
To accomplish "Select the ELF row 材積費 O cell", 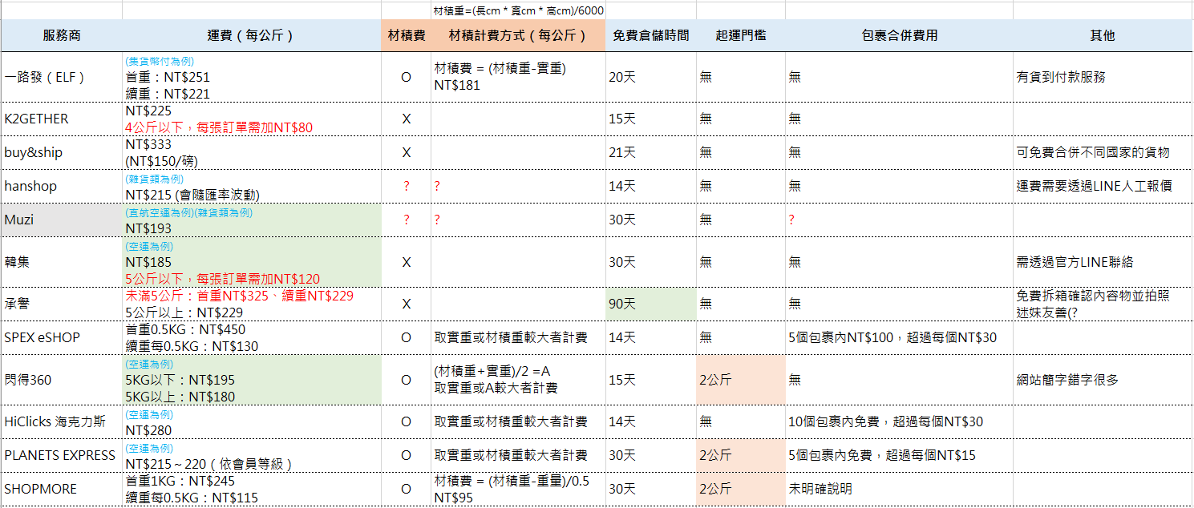I will pos(406,77).
